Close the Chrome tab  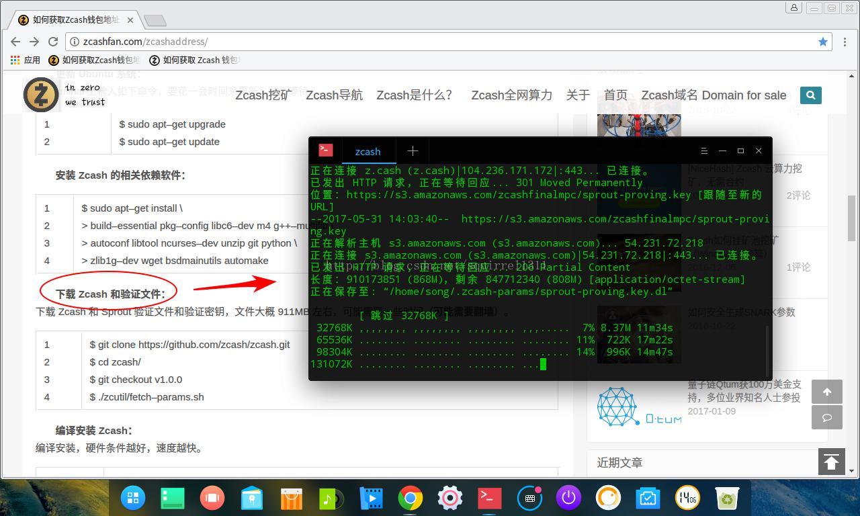click(x=130, y=19)
